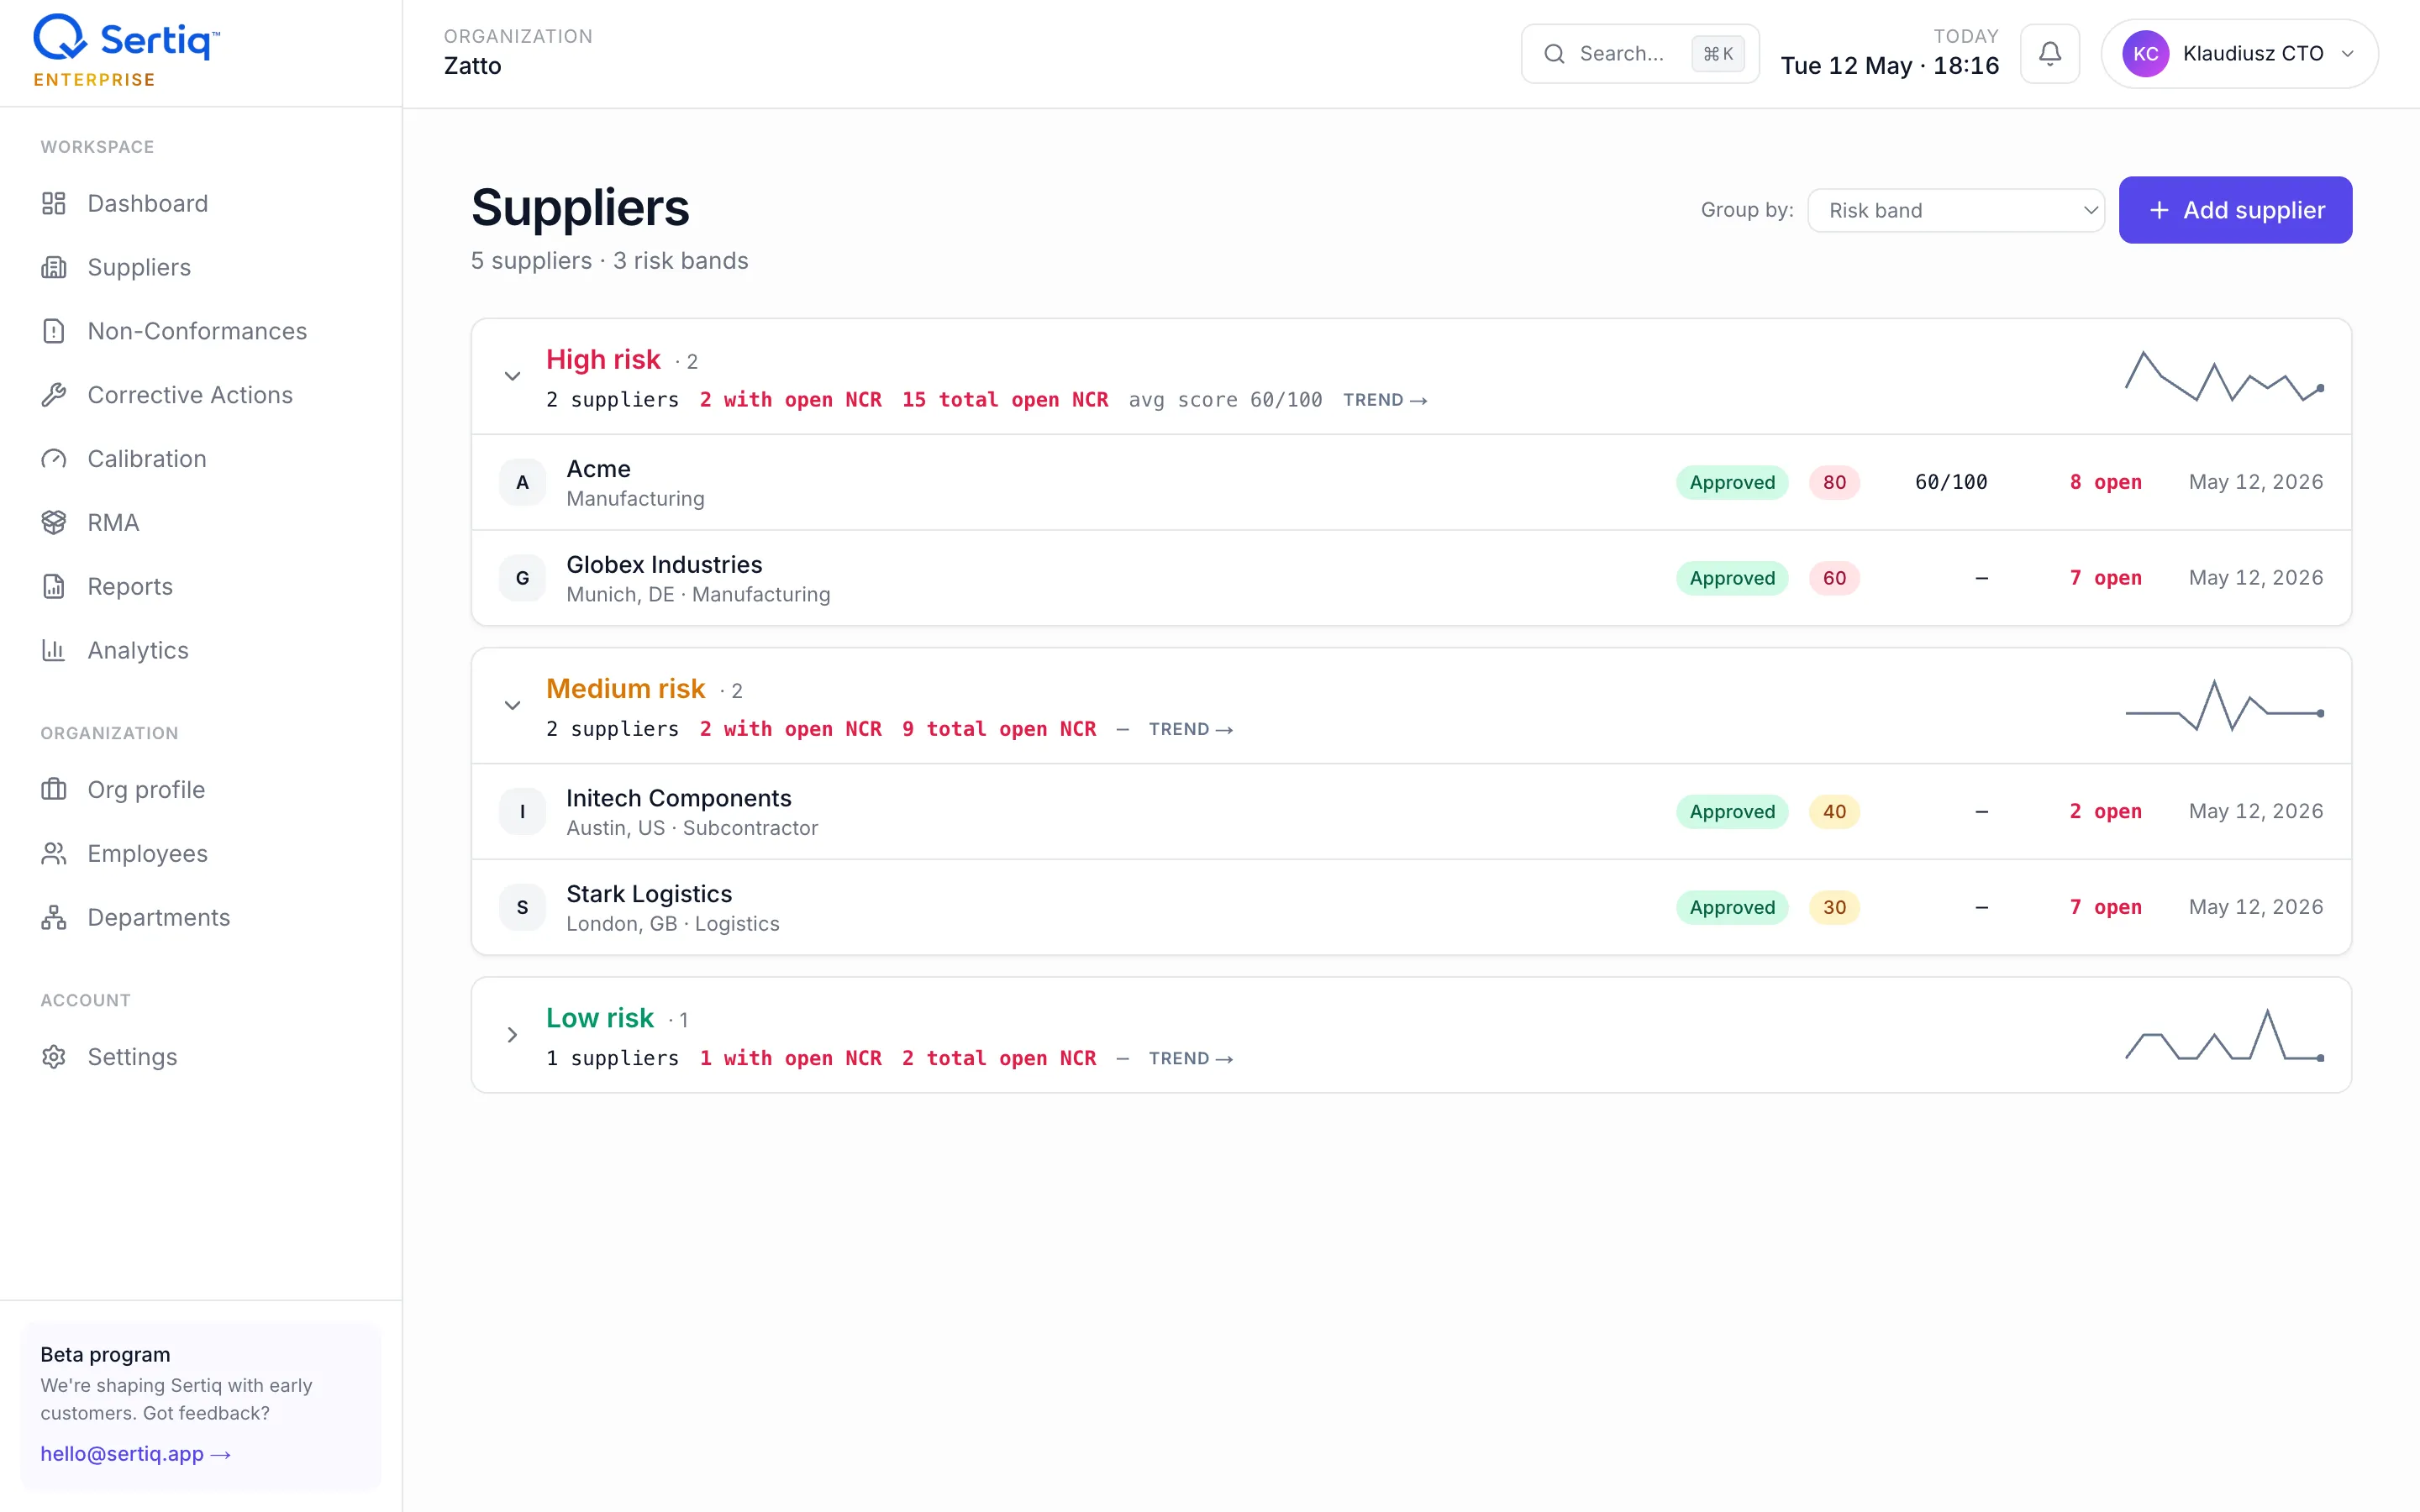The width and height of the screenshot is (2420, 1512).
Task: Click the Low risk trend sparkline
Action: tap(2224, 1035)
